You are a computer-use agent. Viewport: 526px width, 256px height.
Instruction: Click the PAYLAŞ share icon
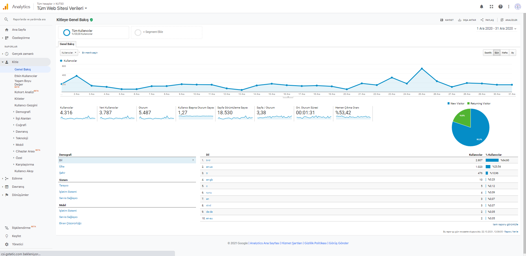tap(482, 20)
